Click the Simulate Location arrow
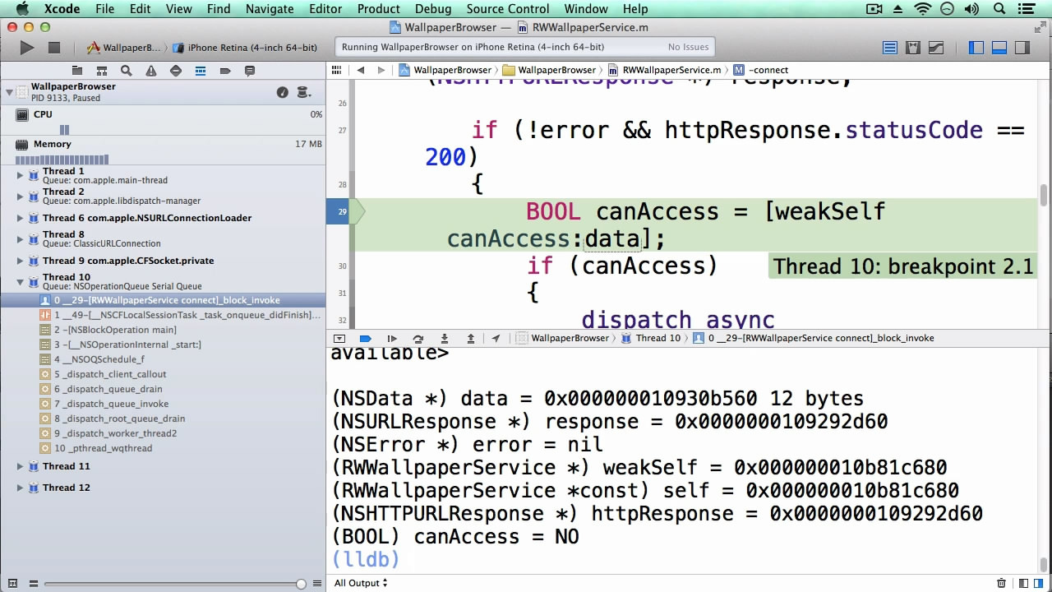 pyautogui.click(x=496, y=338)
